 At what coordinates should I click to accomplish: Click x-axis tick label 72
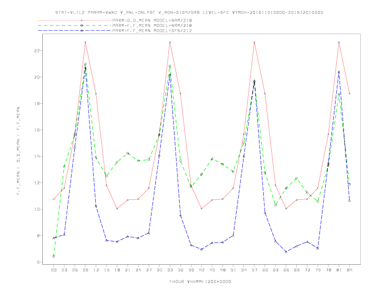[307, 270]
